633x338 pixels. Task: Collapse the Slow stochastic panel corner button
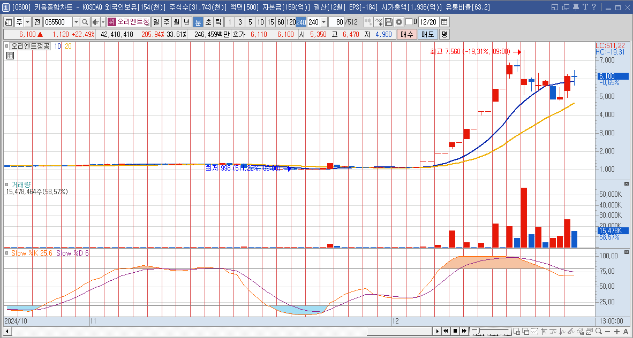pyautogui.click(x=627, y=252)
